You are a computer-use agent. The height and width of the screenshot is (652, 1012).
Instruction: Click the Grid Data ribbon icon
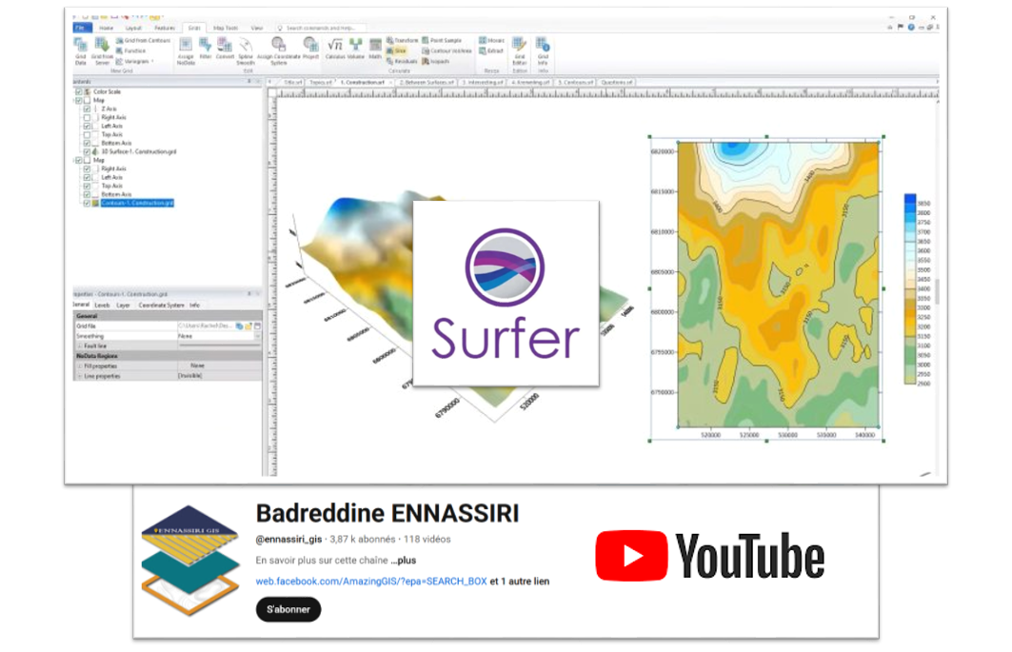pos(81,51)
